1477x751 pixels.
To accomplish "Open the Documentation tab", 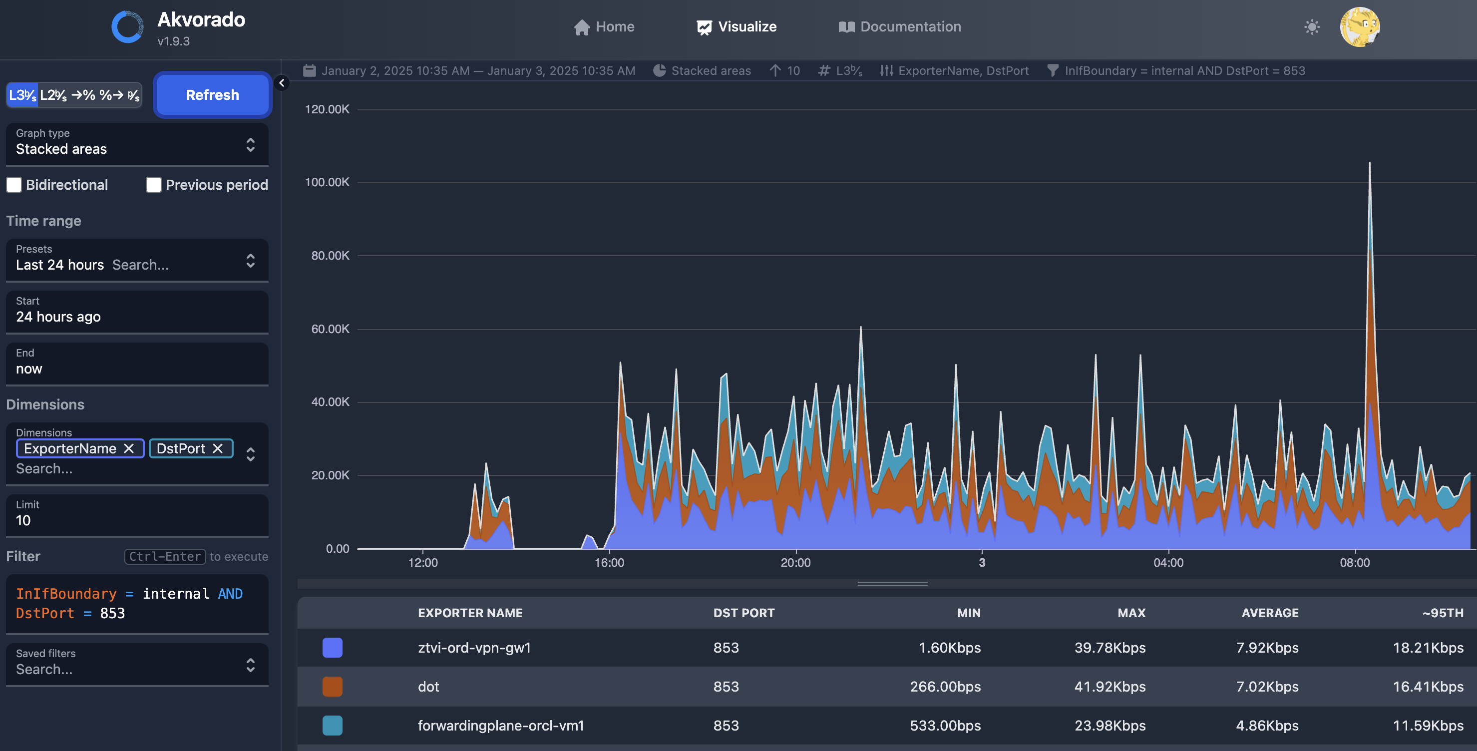I will click(x=900, y=27).
